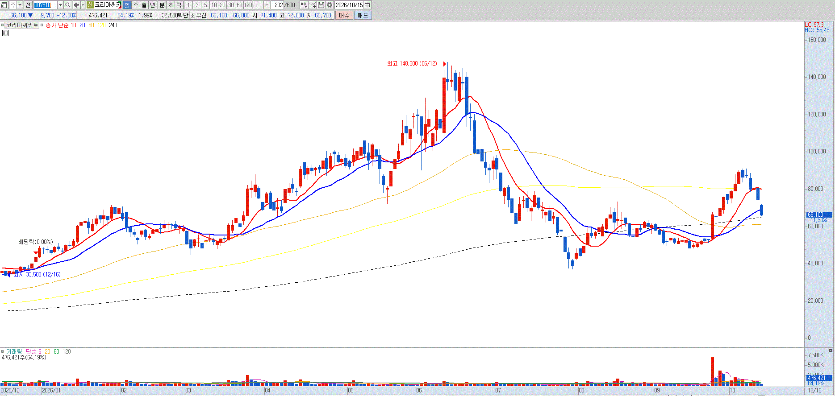Toggle the small box before 종가 단순 legend
The height and width of the screenshot is (396, 835).
(x=42, y=25)
